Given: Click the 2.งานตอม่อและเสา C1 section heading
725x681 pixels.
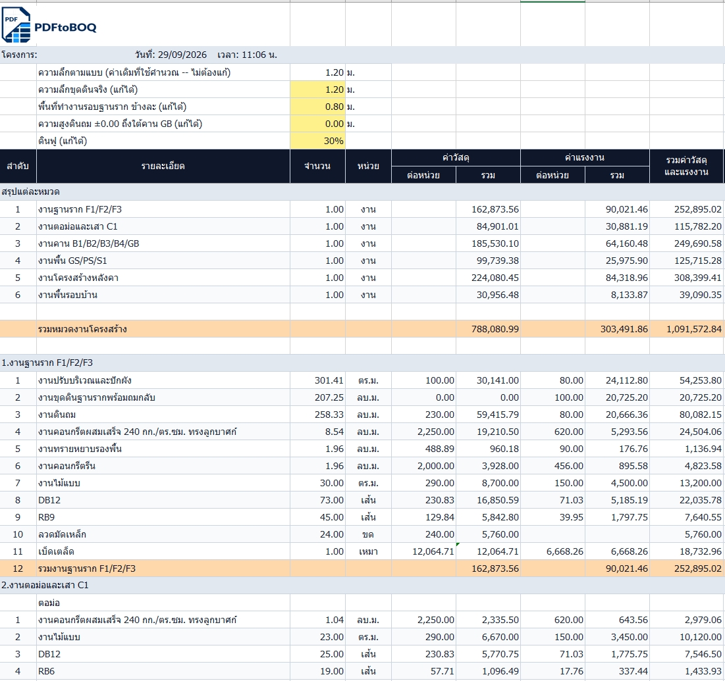Looking at the screenshot, I should pos(45,585).
